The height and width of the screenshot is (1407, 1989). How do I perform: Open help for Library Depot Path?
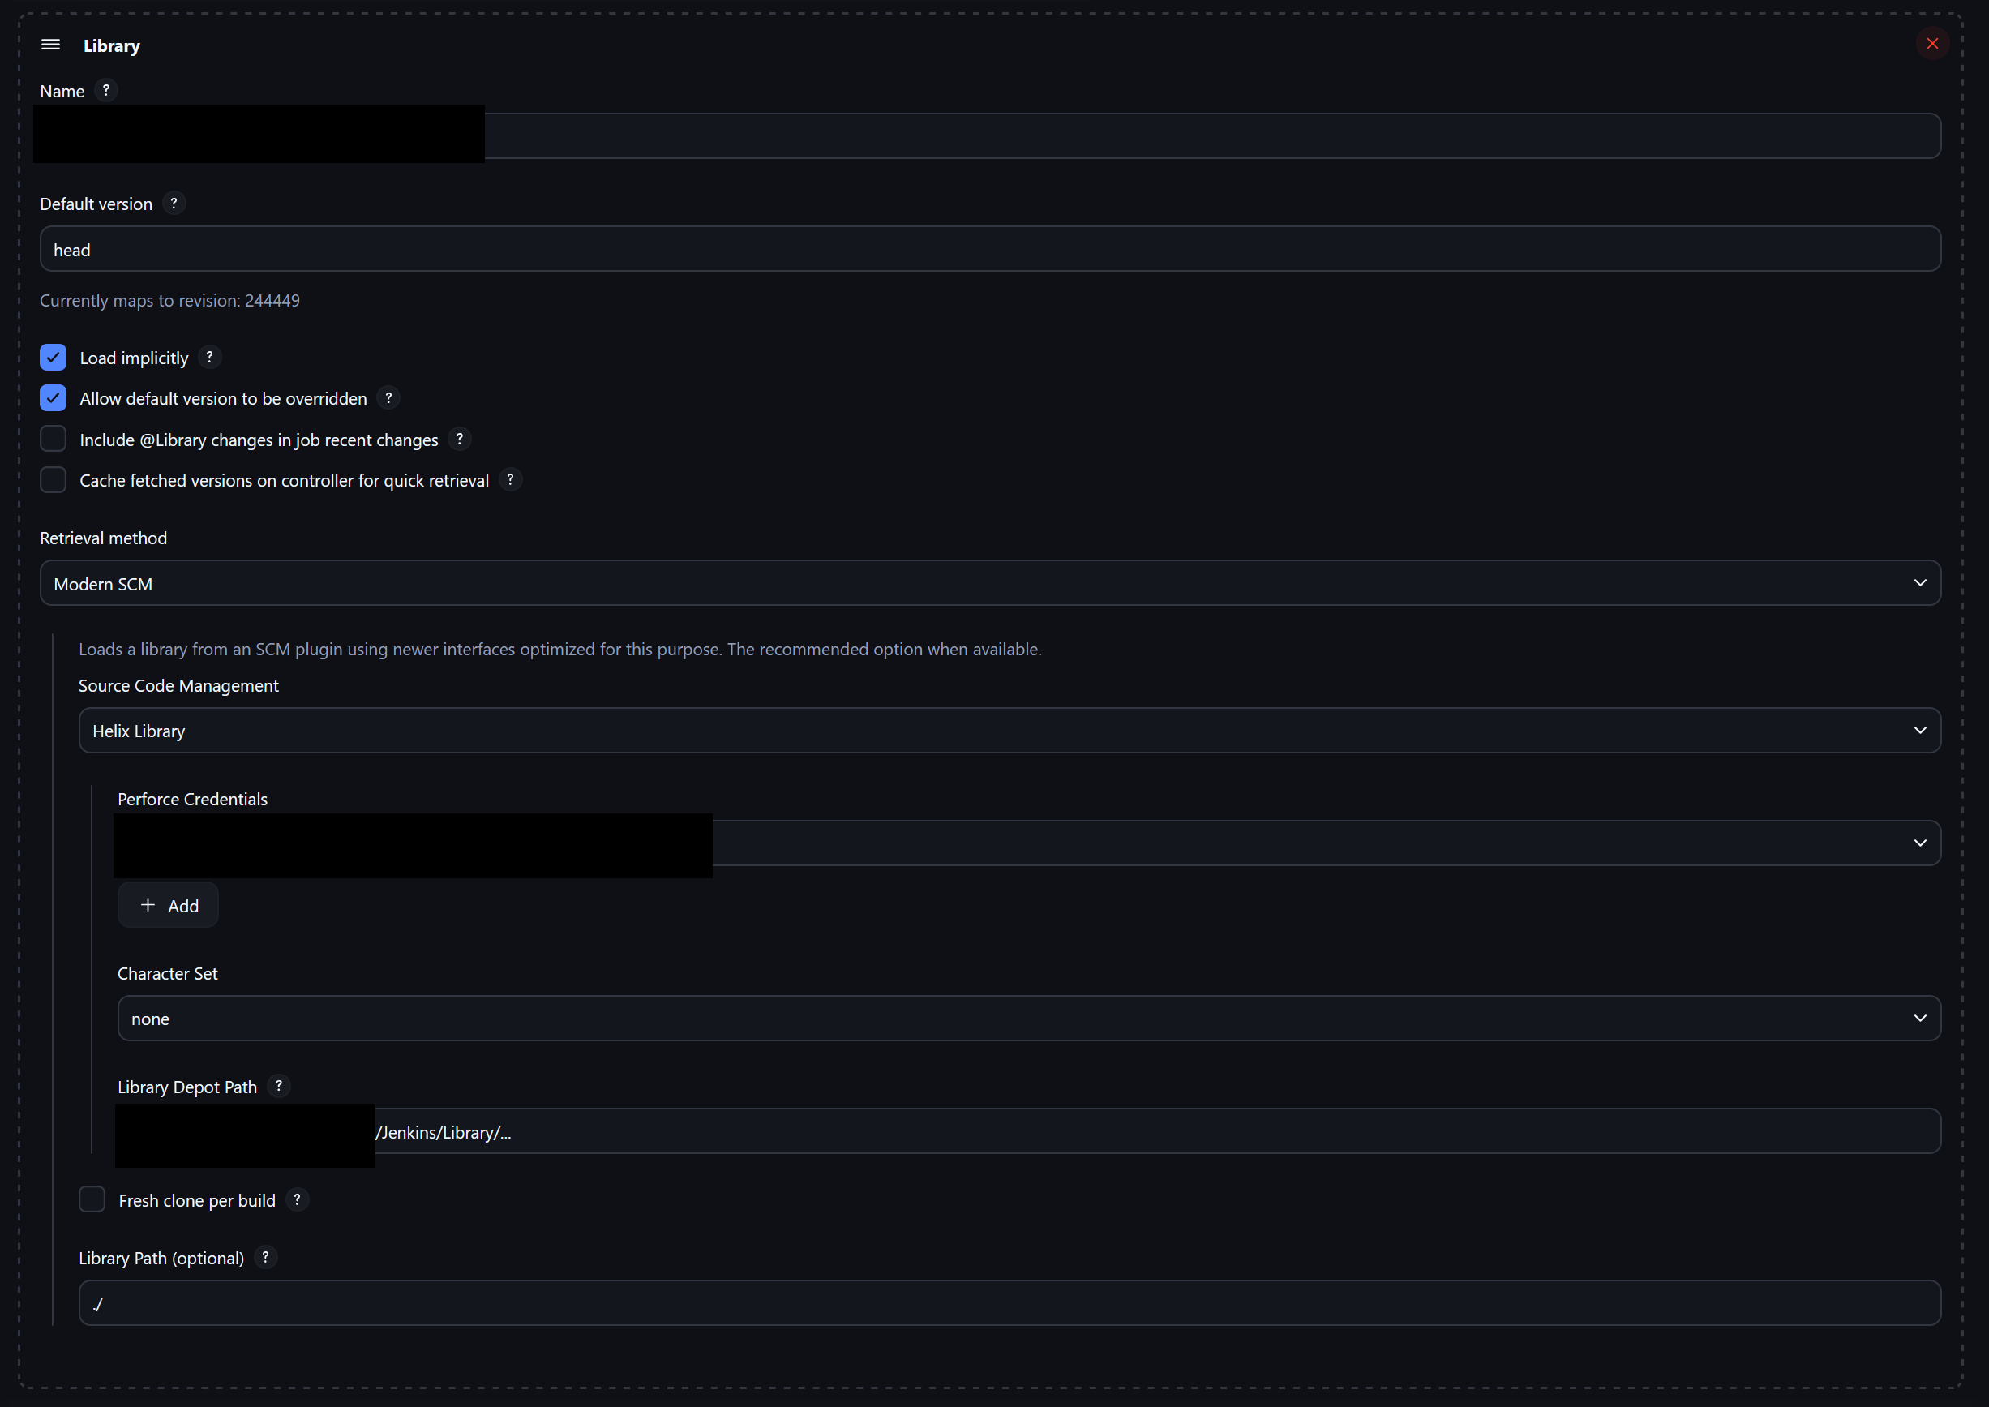point(278,1086)
